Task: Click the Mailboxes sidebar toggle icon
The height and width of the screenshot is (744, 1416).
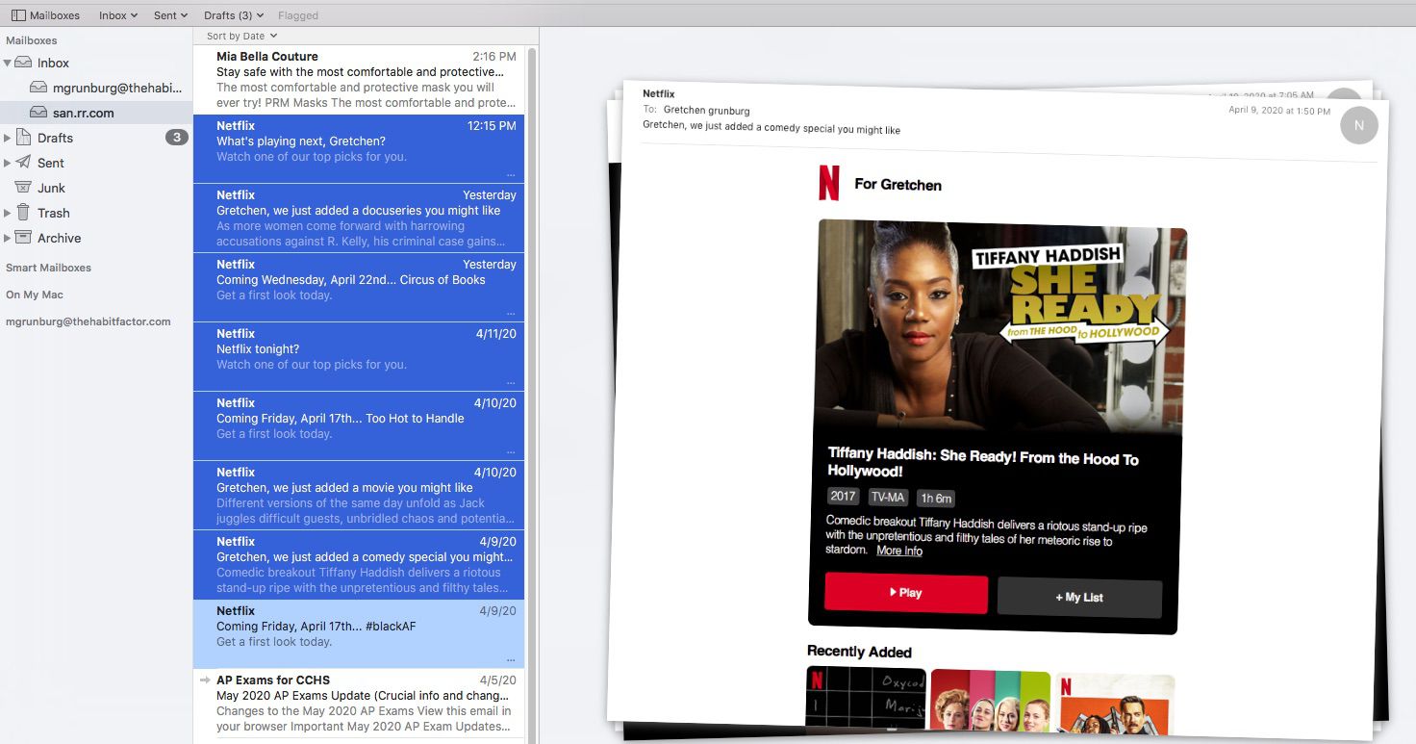Action: (18, 15)
